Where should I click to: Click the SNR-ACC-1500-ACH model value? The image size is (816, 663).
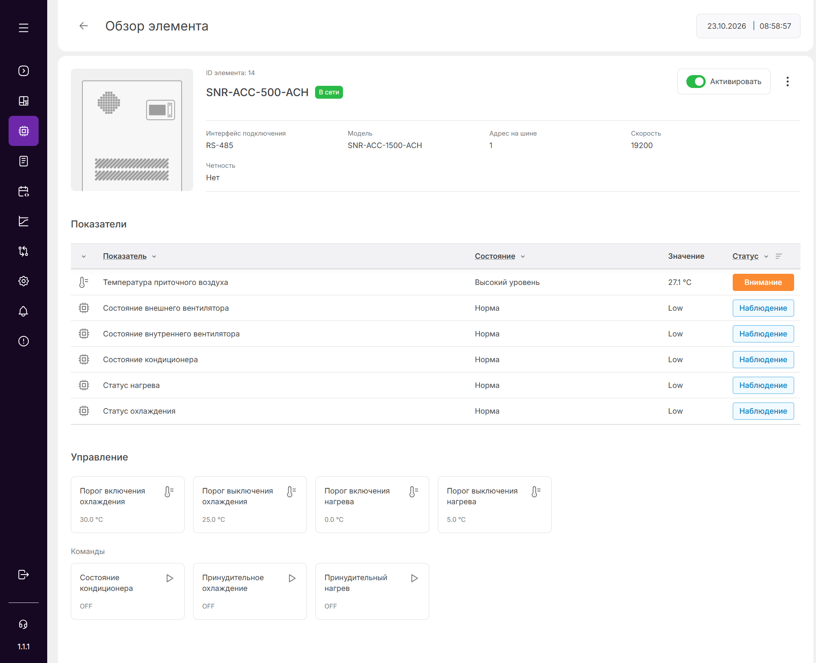tap(385, 145)
